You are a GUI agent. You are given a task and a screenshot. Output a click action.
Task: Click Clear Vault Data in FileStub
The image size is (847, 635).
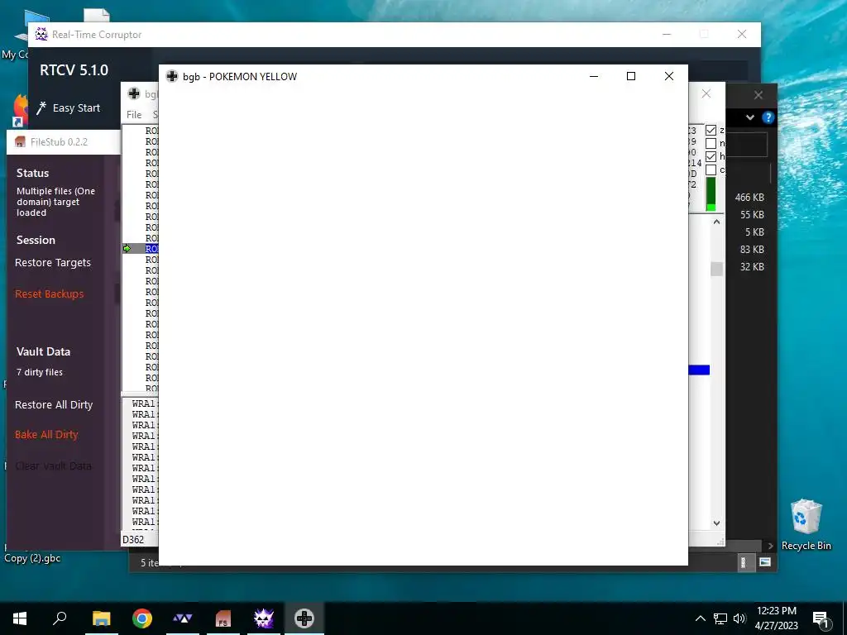53,466
